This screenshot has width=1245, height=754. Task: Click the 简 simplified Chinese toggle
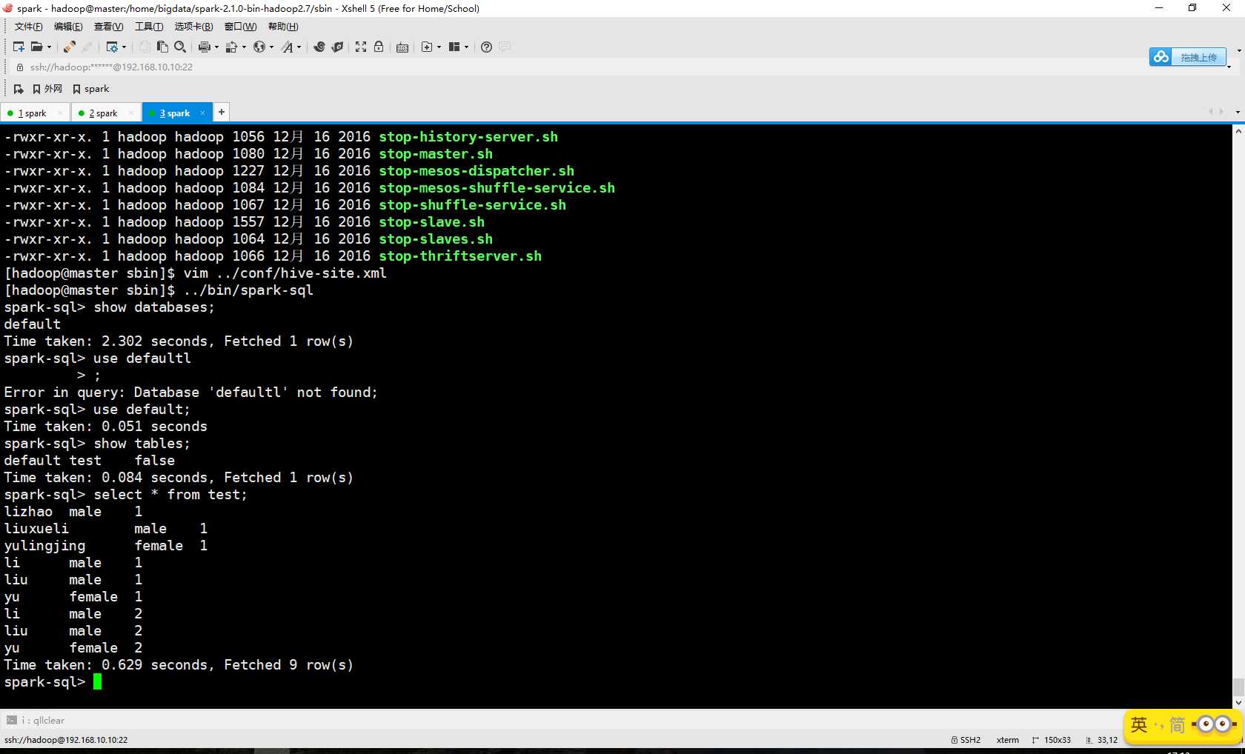(x=1177, y=724)
